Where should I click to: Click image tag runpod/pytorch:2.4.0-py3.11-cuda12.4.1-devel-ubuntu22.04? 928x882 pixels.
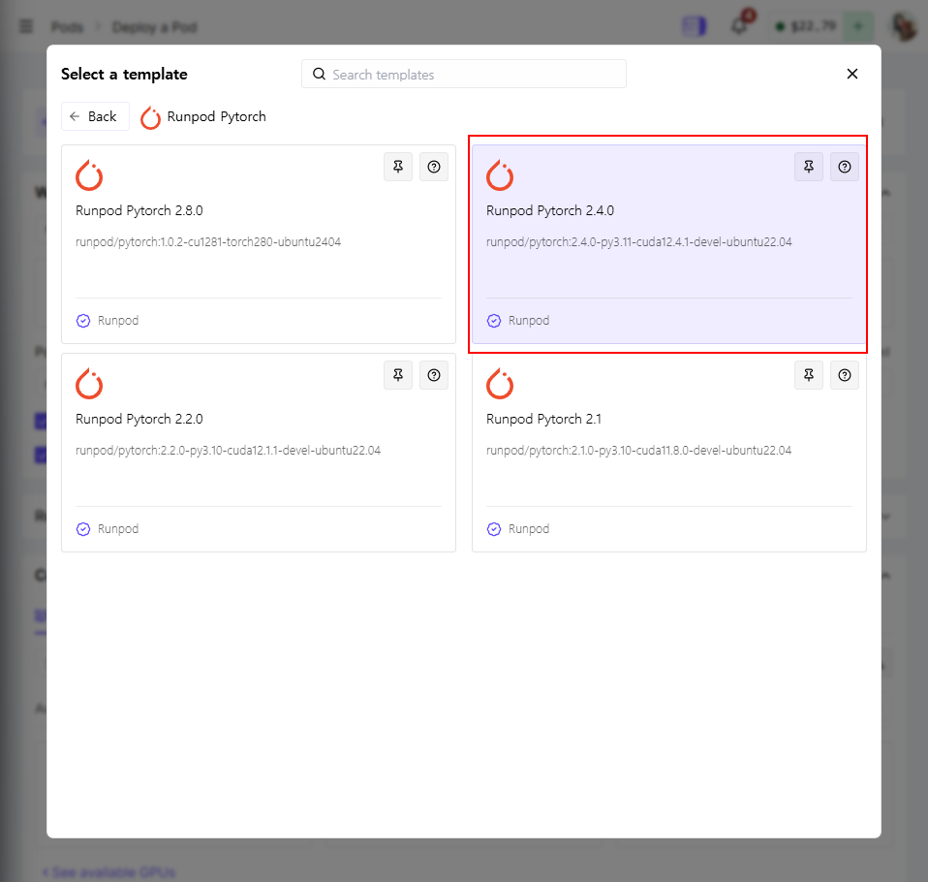[638, 242]
